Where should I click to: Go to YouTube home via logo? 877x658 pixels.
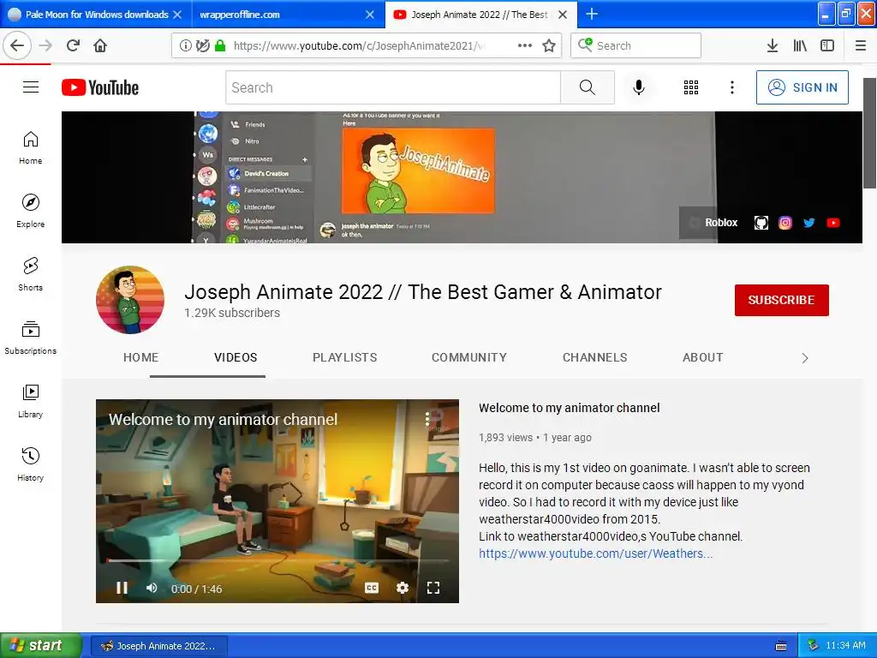pos(100,87)
